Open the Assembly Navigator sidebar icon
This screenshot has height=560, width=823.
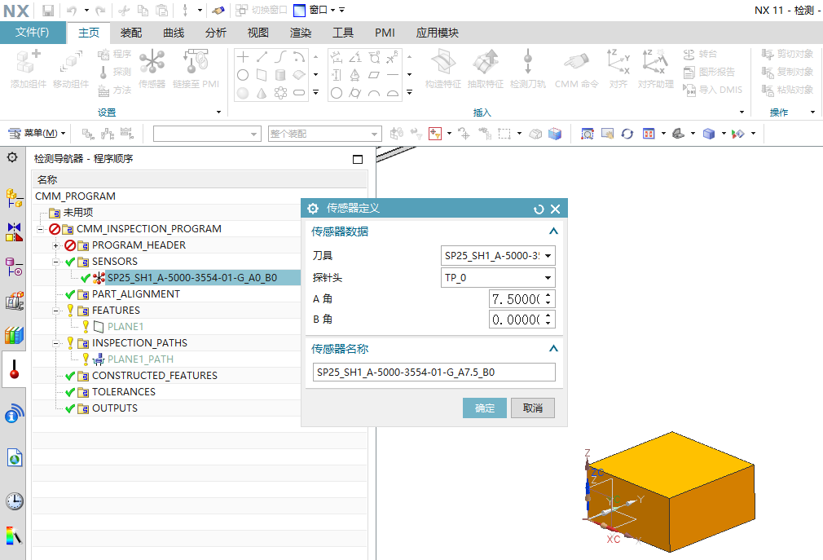coord(14,198)
